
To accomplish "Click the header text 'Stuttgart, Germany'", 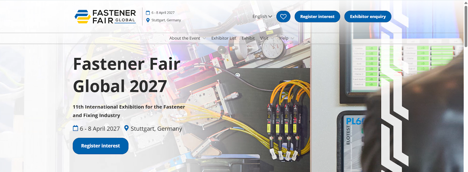I will [x=166, y=20].
